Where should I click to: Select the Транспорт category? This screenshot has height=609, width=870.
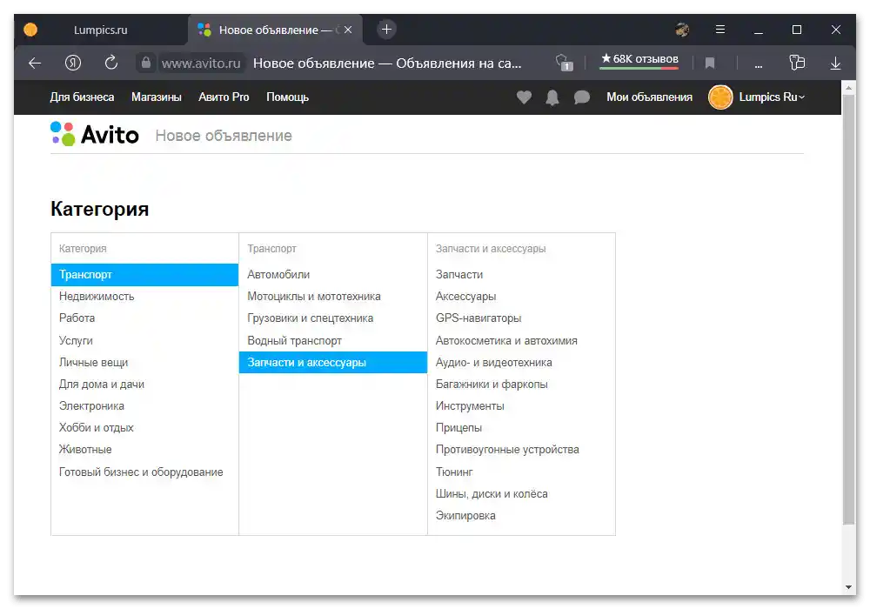click(x=144, y=275)
